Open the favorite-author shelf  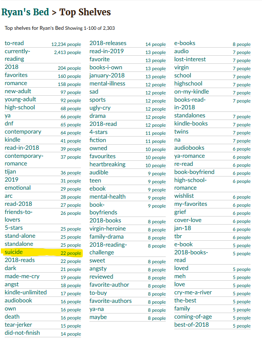[109, 285]
